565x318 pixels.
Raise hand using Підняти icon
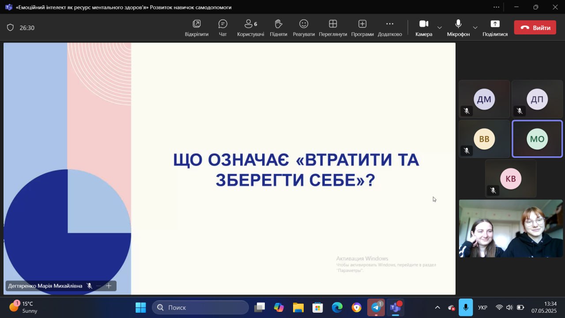(278, 28)
